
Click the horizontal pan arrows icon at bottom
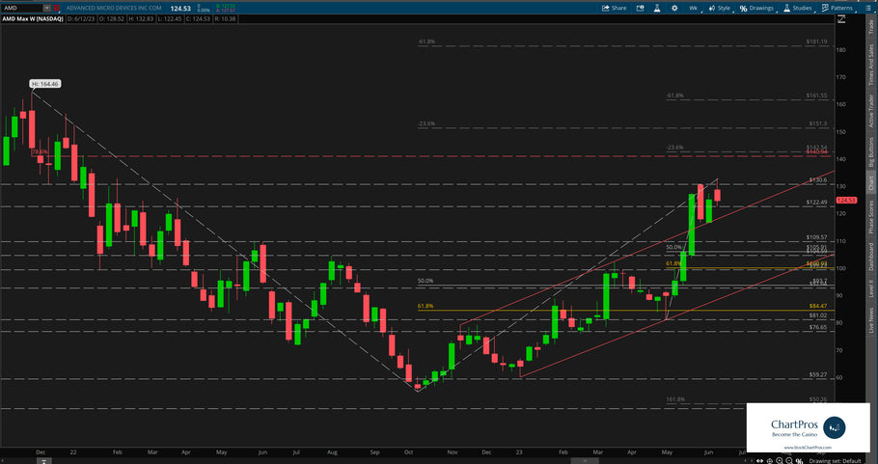pyautogui.click(x=760, y=461)
